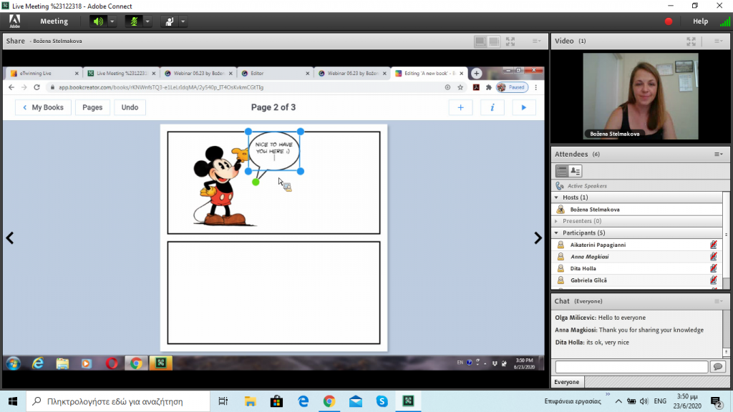The image size is (733, 412).
Task: Select the Everyone chat tab
Action: [x=567, y=382]
